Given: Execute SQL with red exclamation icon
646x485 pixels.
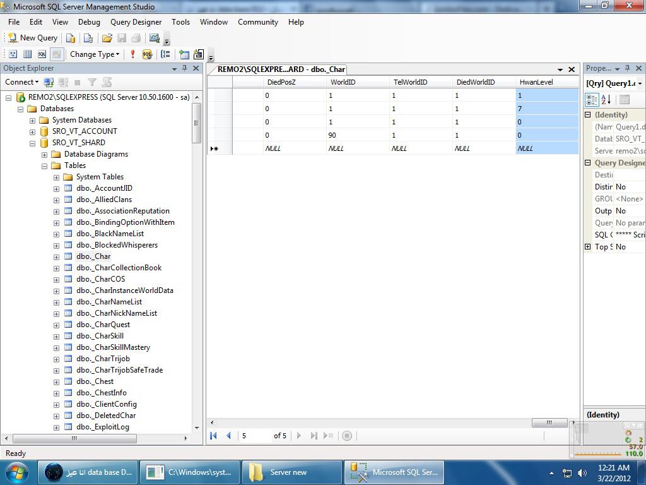Looking at the screenshot, I should [x=132, y=54].
